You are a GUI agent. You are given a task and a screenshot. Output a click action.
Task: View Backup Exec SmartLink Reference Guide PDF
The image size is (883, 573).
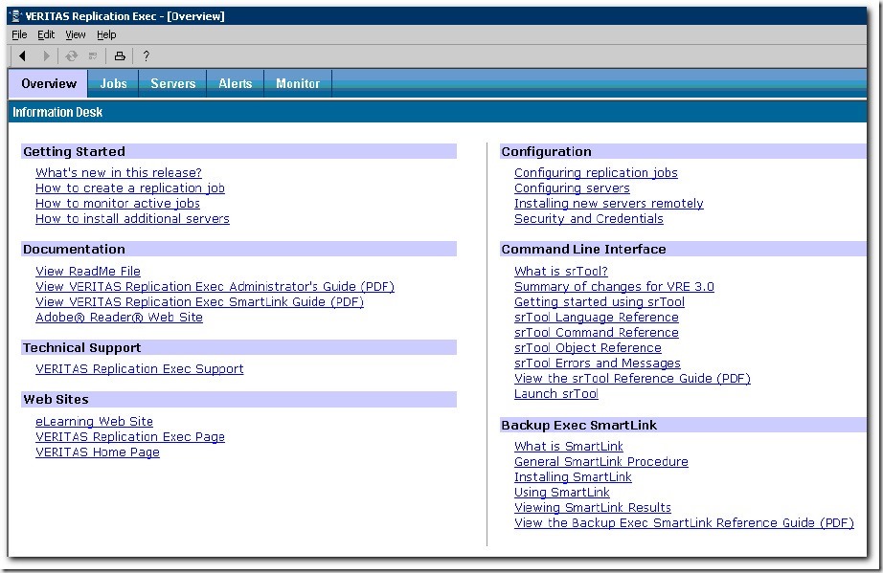tap(684, 522)
